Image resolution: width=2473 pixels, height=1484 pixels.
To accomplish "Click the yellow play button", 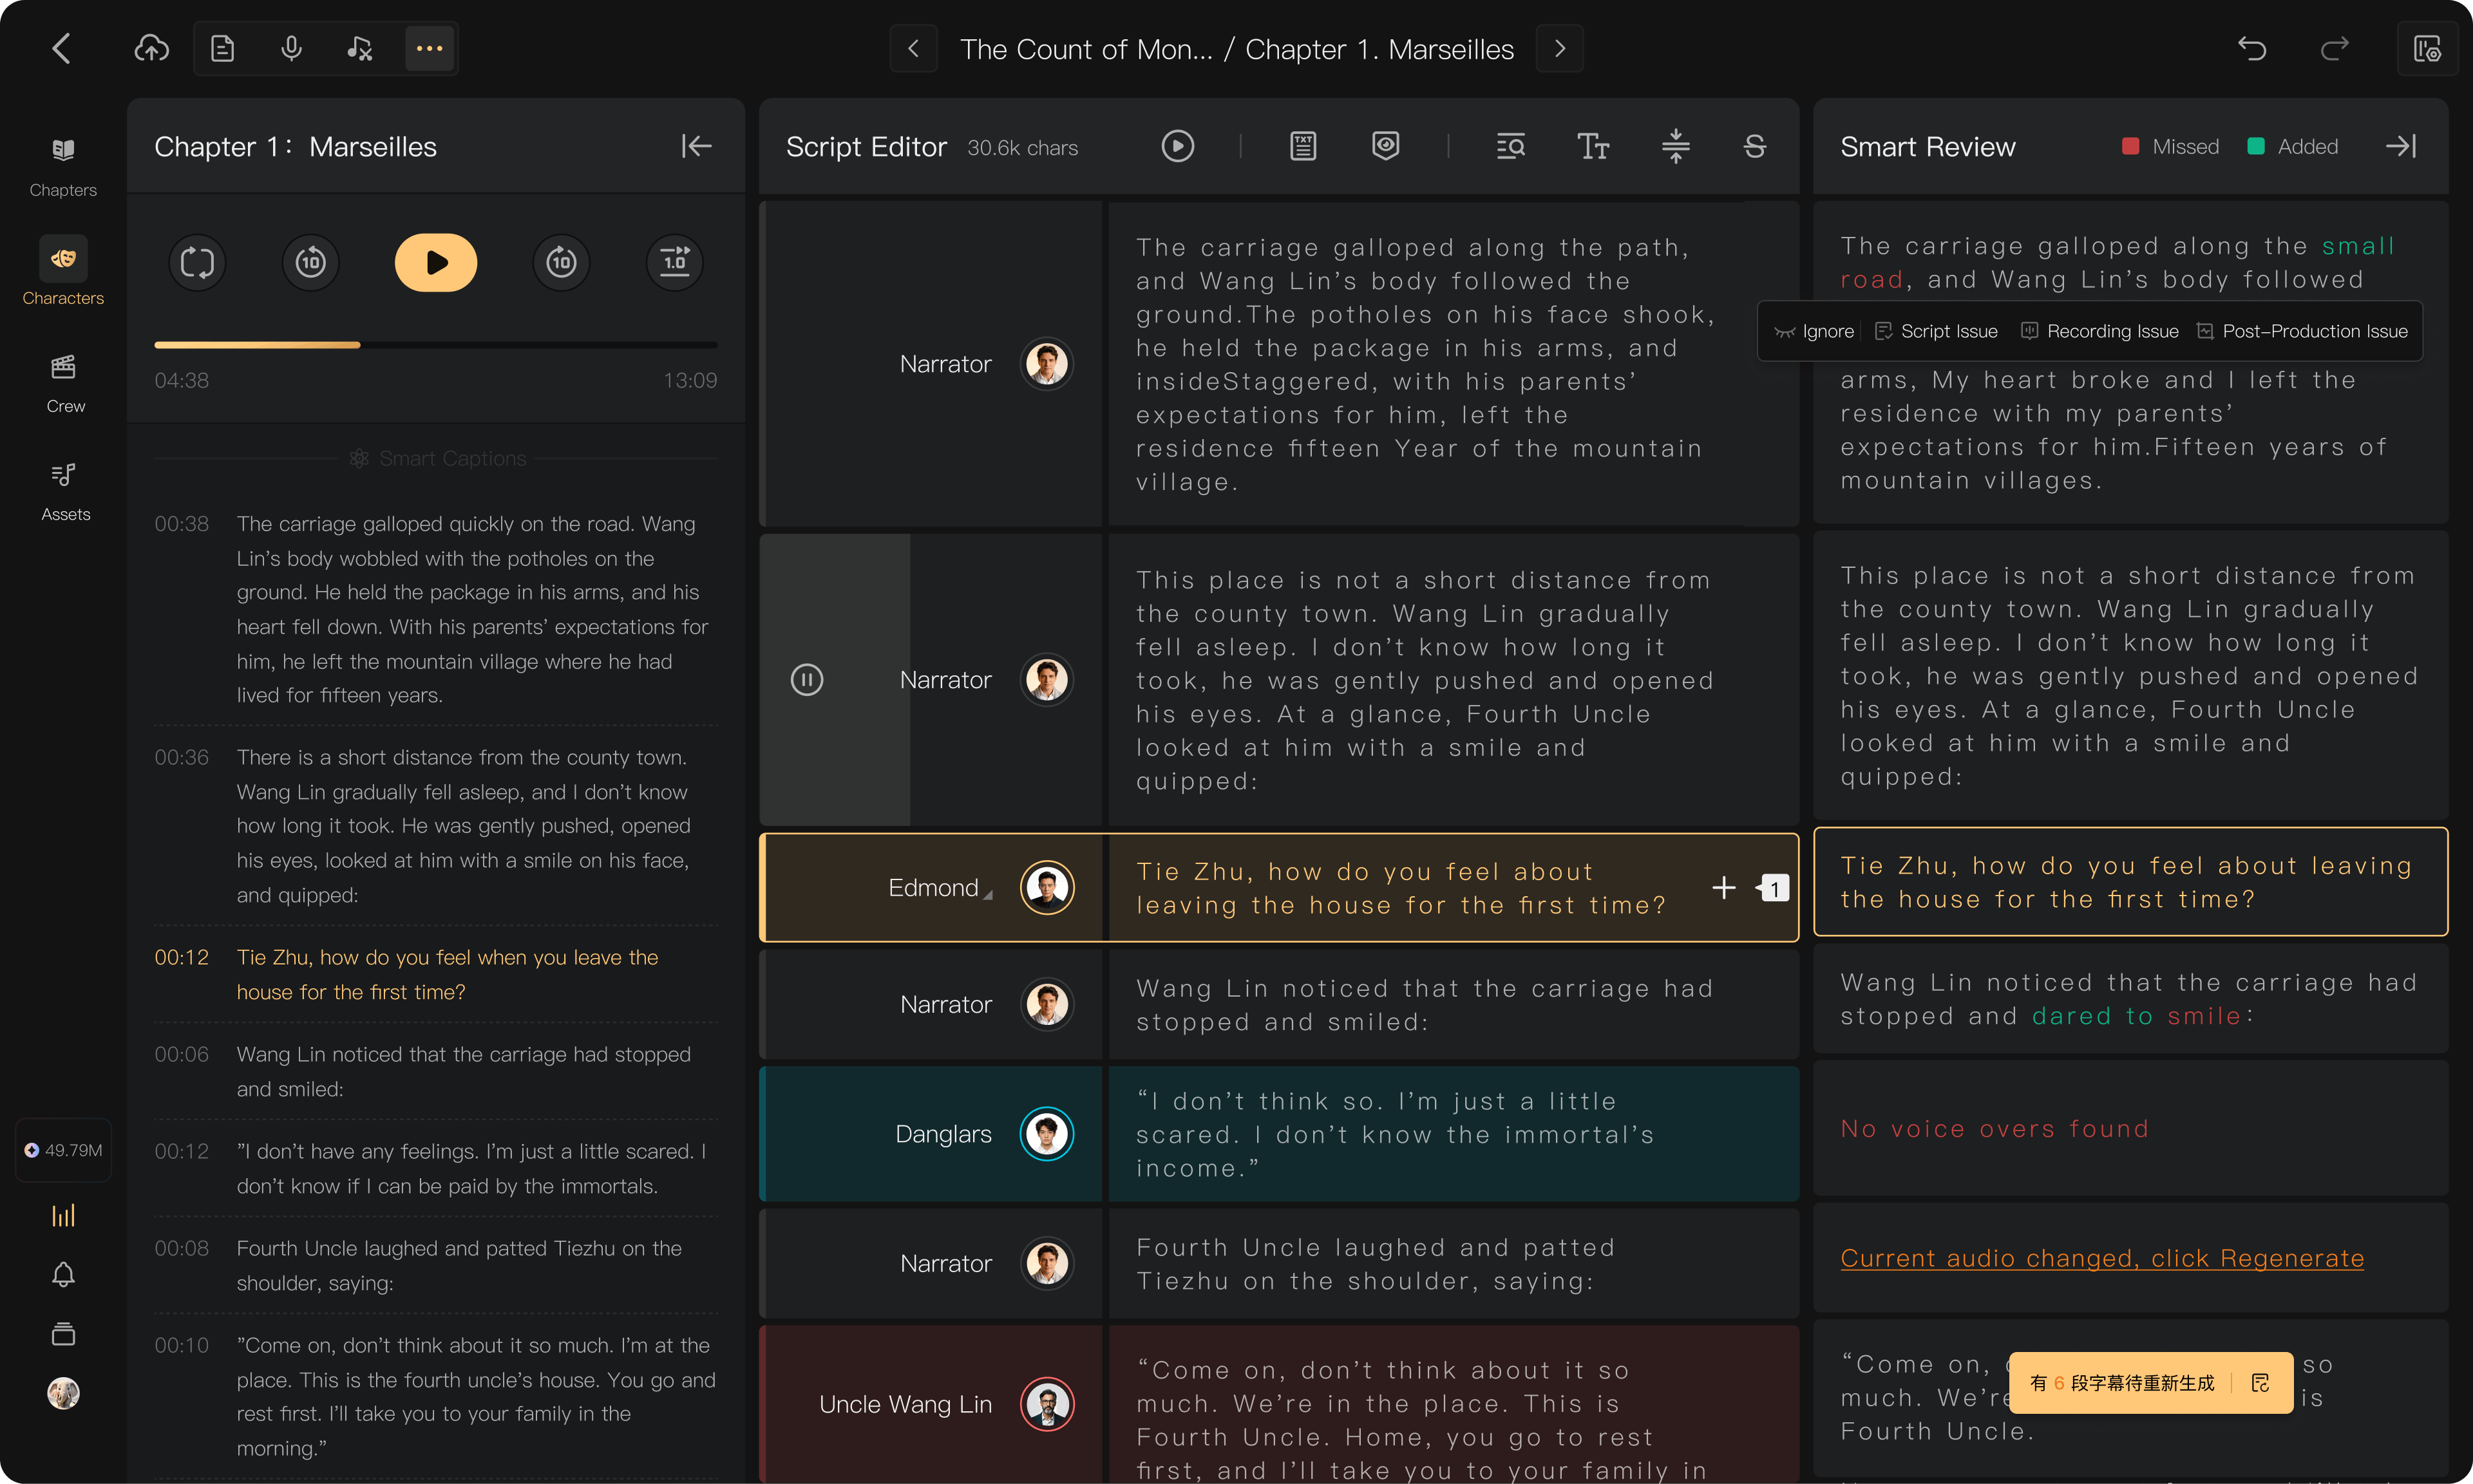I will coord(436,263).
